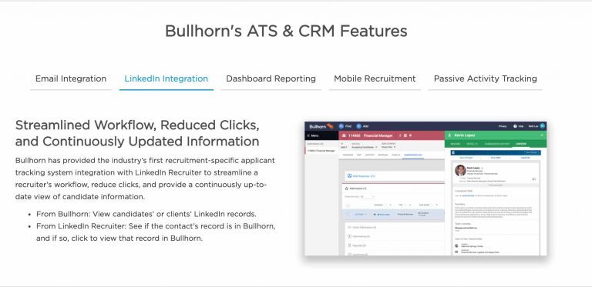Screen dimensions: 592x287
Task: Click the Help question-mark icon in the screenshot
Action: tap(515, 126)
